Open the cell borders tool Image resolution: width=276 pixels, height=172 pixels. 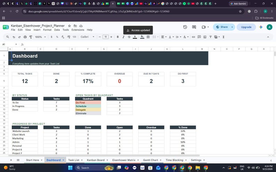coord(148,37)
